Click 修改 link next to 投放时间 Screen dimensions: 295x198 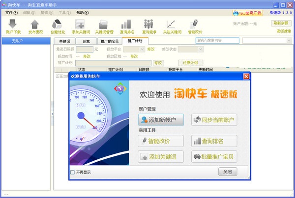click(87, 56)
